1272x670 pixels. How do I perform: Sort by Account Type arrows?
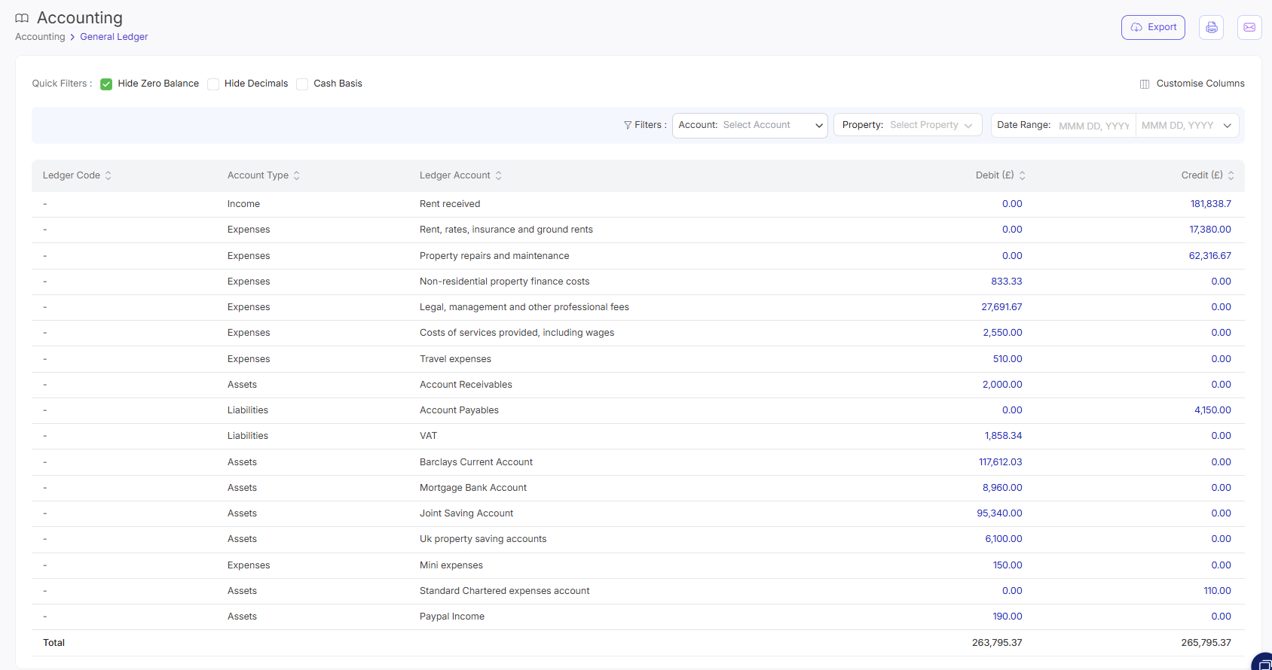pyautogui.click(x=297, y=175)
